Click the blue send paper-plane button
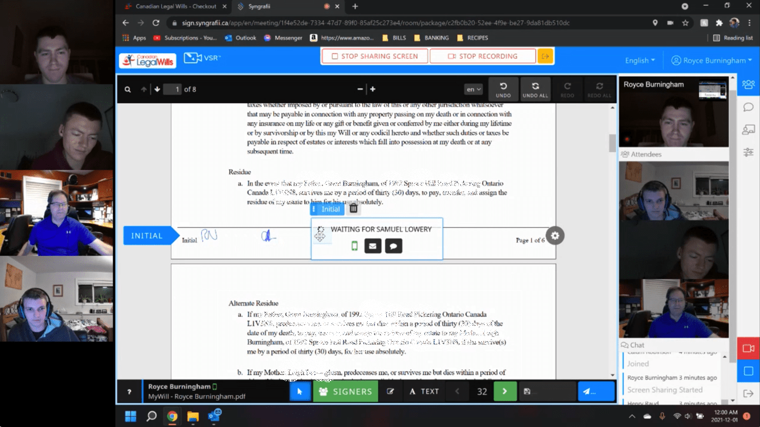 [x=596, y=391]
